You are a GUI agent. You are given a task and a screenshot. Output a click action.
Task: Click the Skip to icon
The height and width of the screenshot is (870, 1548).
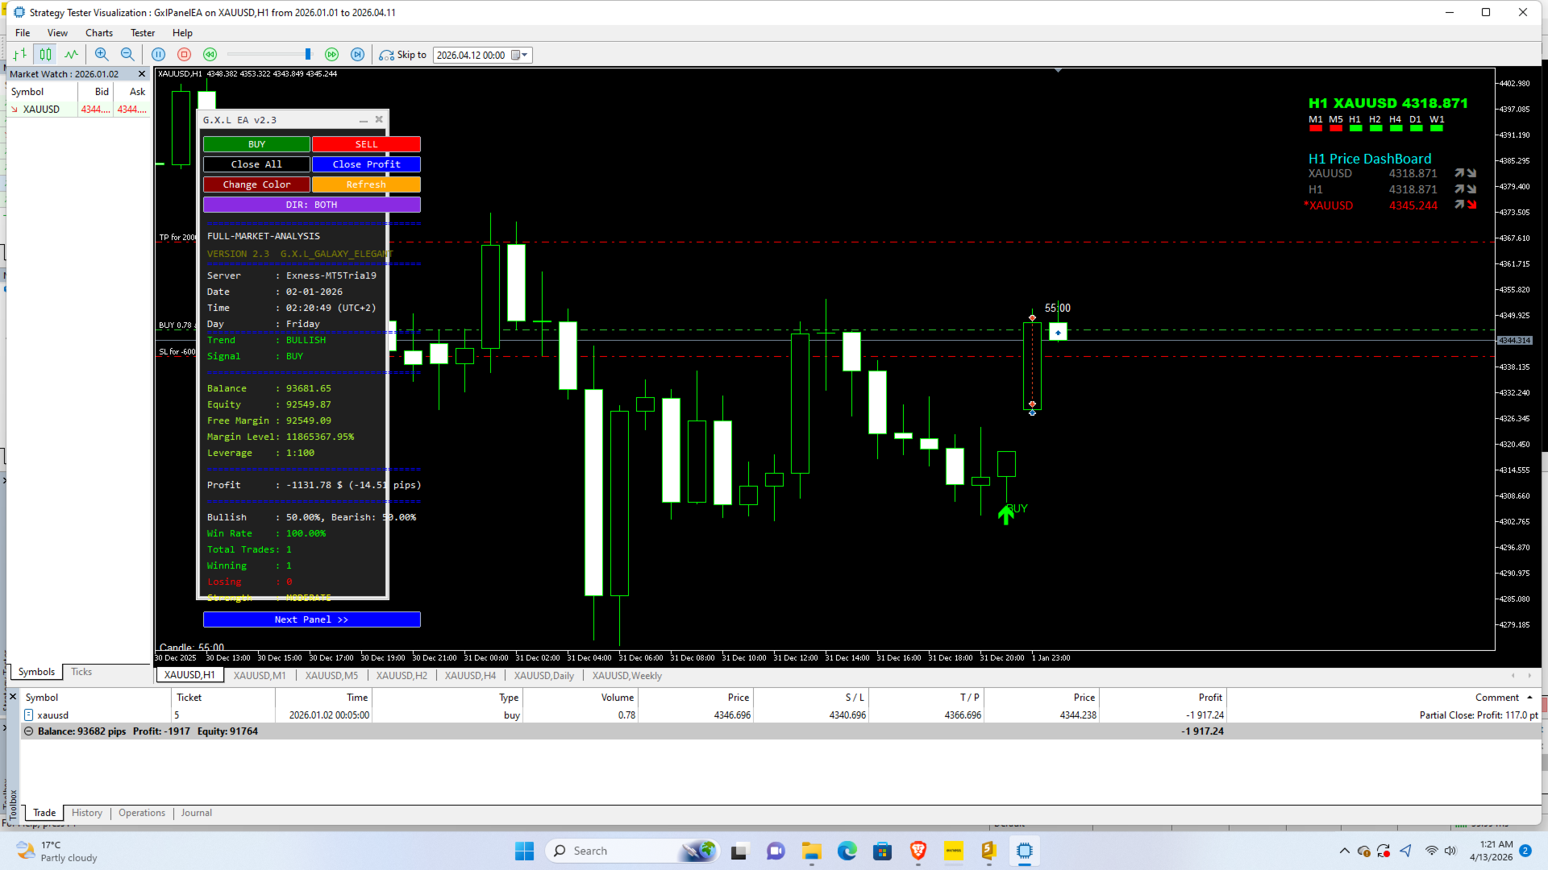point(387,55)
